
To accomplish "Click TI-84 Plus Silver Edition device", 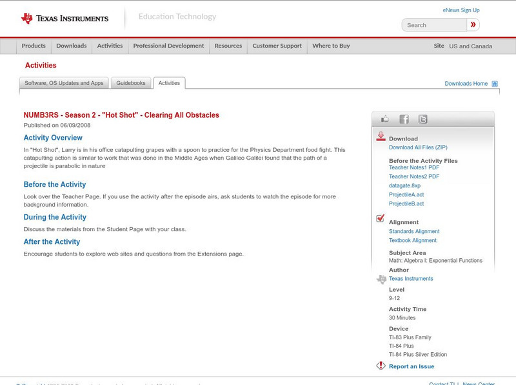I will [418, 355].
